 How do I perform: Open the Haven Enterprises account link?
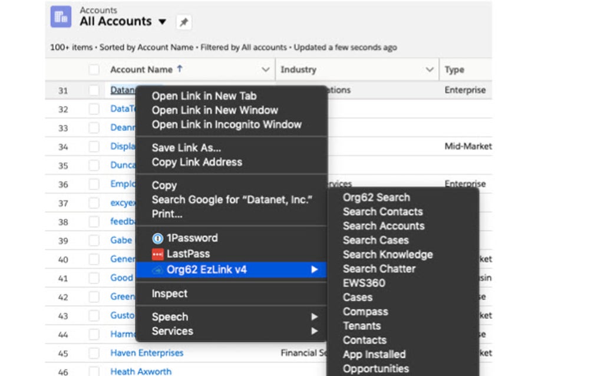(x=147, y=353)
